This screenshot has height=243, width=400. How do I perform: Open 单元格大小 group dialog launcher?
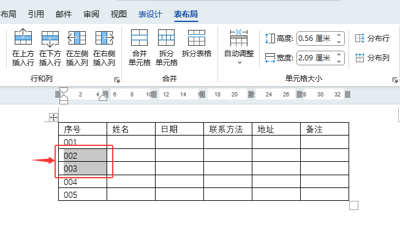tap(395, 80)
